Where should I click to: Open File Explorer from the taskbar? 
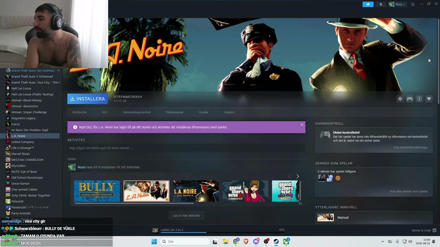(225, 242)
